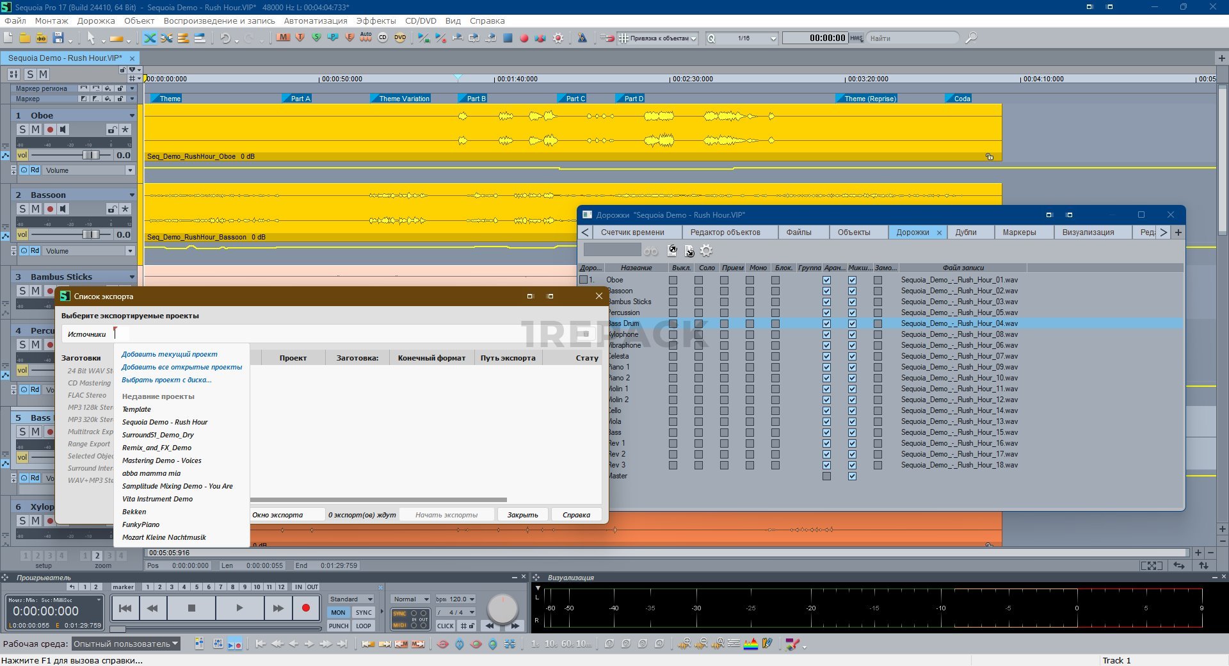Mute the Oboe track with M button
1229x666 pixels.
36,129
